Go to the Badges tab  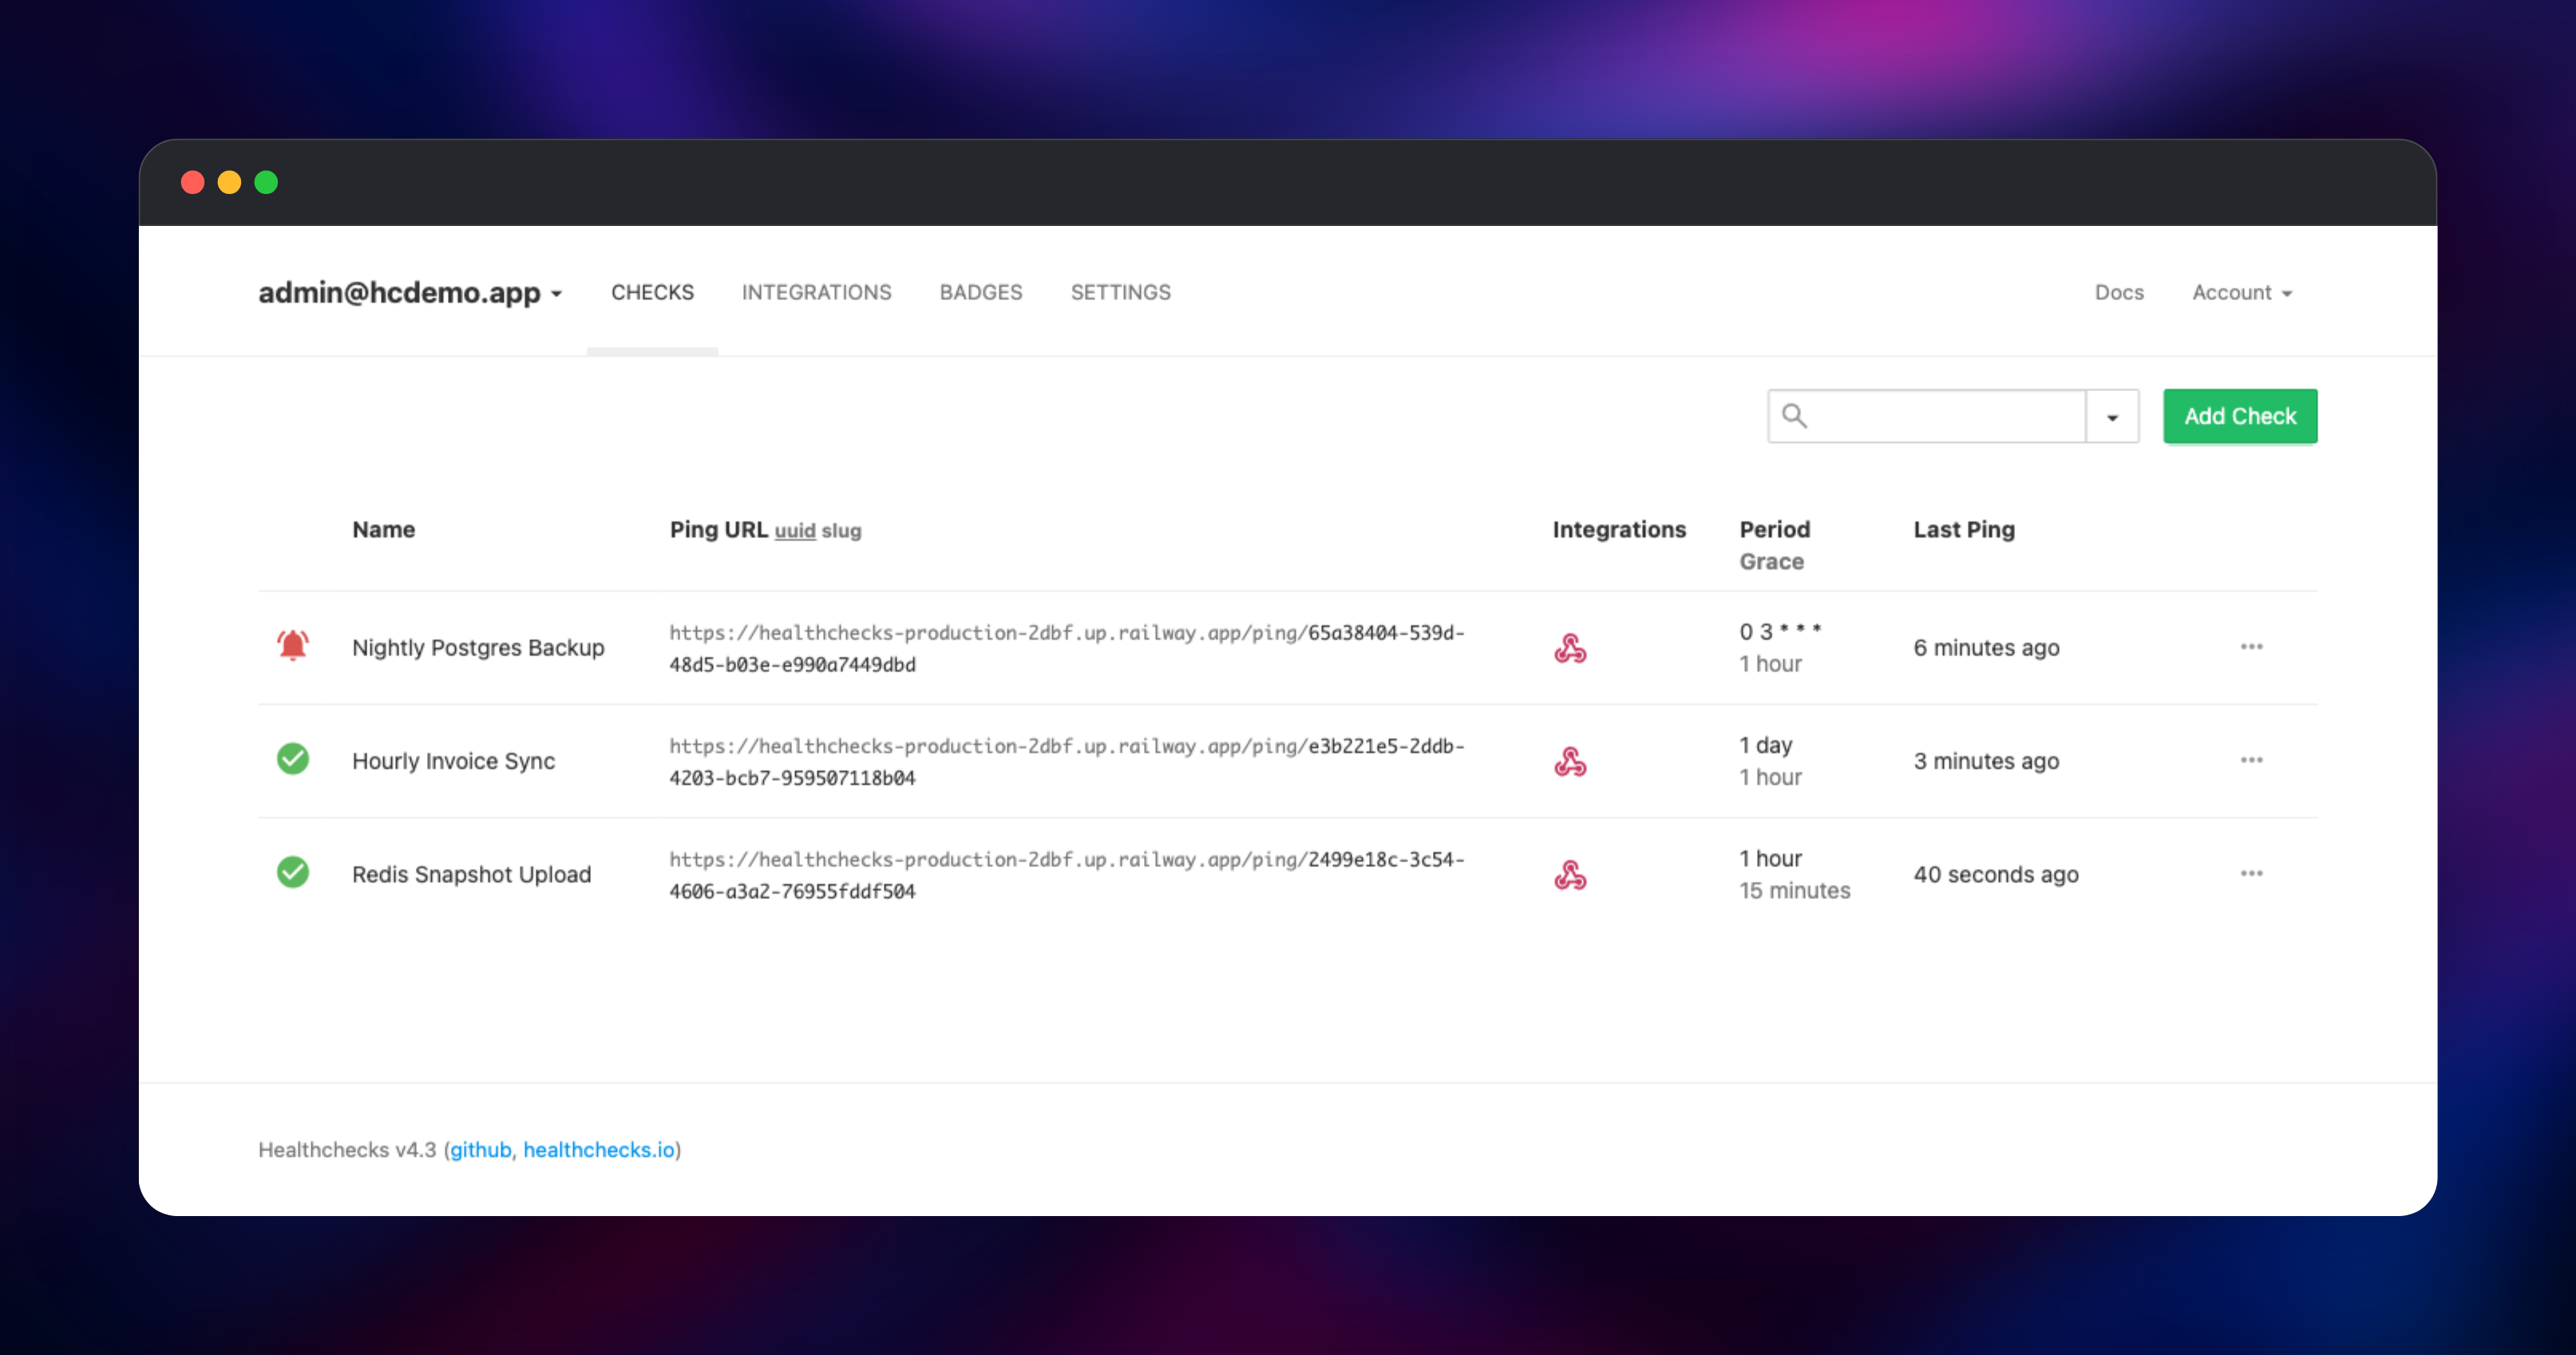981,292
